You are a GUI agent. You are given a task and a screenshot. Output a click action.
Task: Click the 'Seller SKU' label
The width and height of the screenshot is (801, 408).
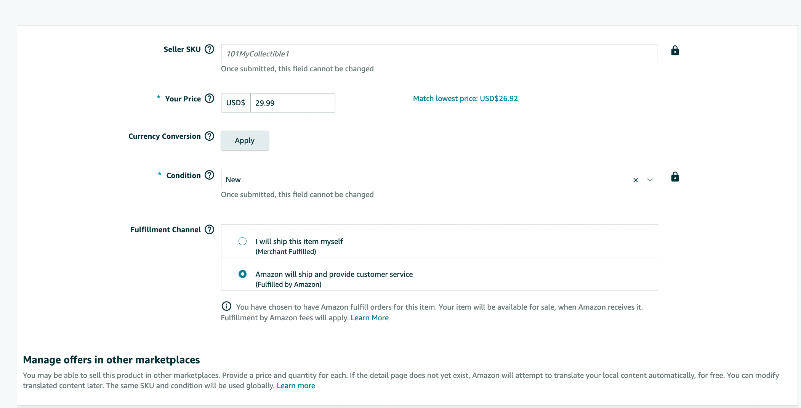pyautogui.click(x=182, y=49)
